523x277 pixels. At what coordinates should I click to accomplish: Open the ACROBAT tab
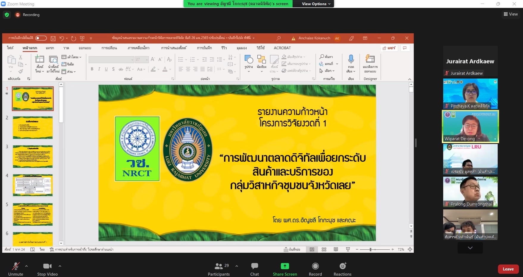(282, 48)
